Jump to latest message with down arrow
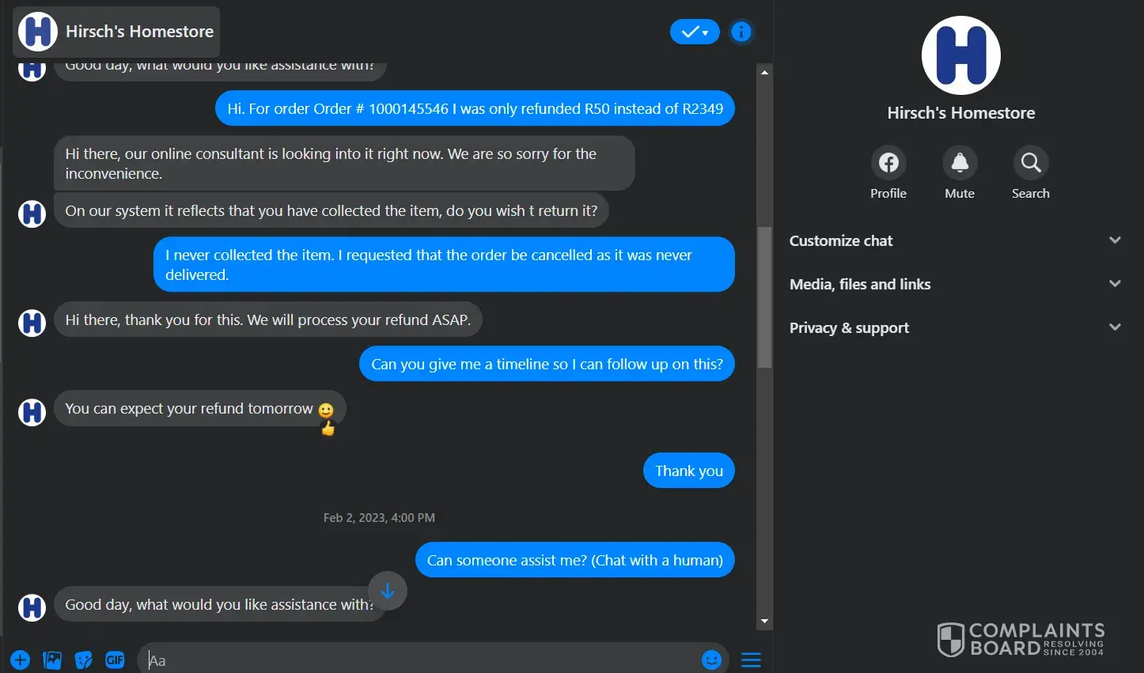The image size is (1144, 673). [x=388, y=591]
